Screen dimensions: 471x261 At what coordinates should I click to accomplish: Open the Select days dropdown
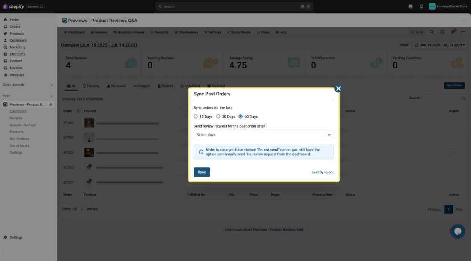tap(263, 135)
